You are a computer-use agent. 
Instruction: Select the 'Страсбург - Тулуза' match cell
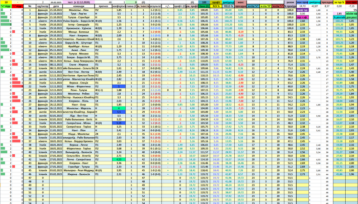click(79, 167)
